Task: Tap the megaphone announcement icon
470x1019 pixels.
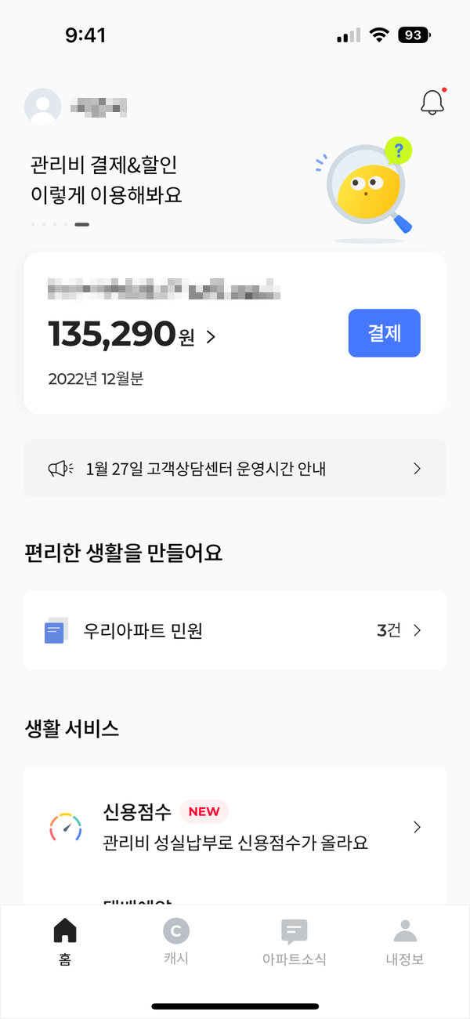Action: [60, 469]
